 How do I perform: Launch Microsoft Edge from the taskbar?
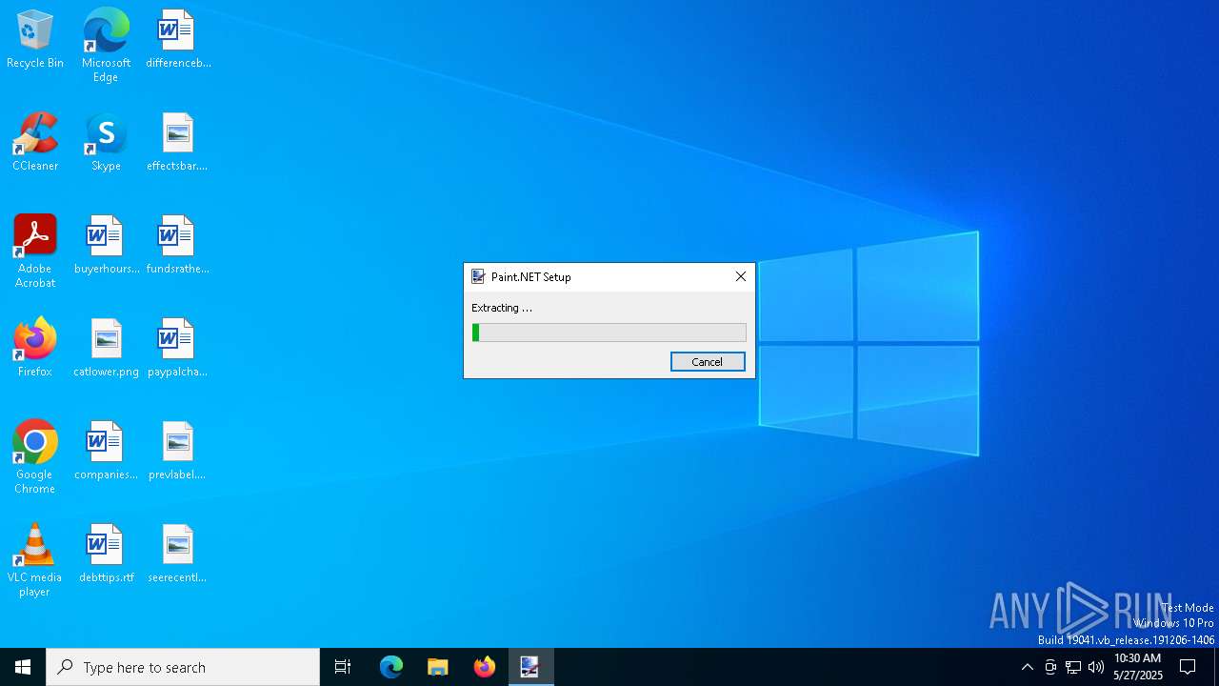391,667
